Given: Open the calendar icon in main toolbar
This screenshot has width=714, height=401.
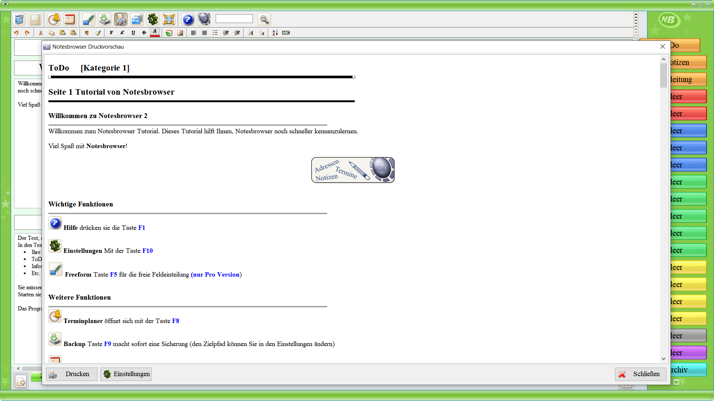Looking at the screenshot, I should click(70, 19).
